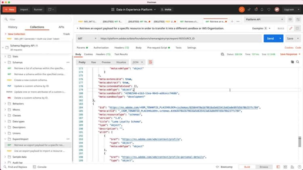
Task: Copy response body to clipboard icon
Action: (x=292, y=62)
